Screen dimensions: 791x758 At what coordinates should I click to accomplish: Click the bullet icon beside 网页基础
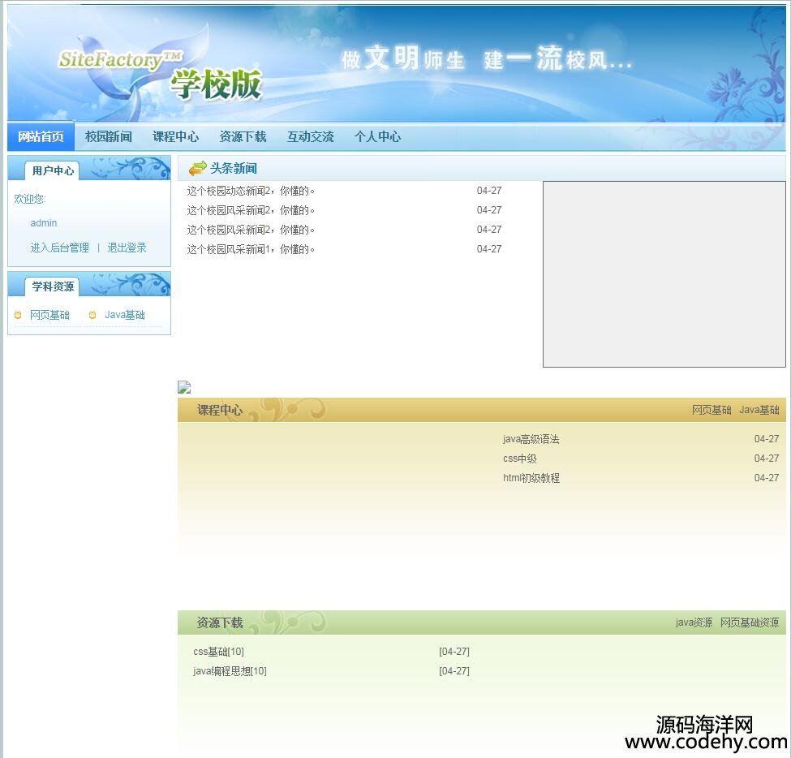click(x=18, y=315)
